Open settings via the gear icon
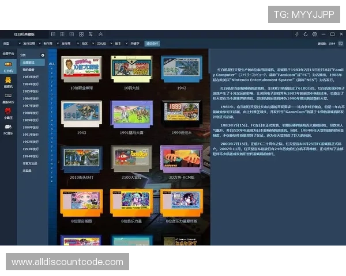346x276 pixels. [x=315, y=34]
